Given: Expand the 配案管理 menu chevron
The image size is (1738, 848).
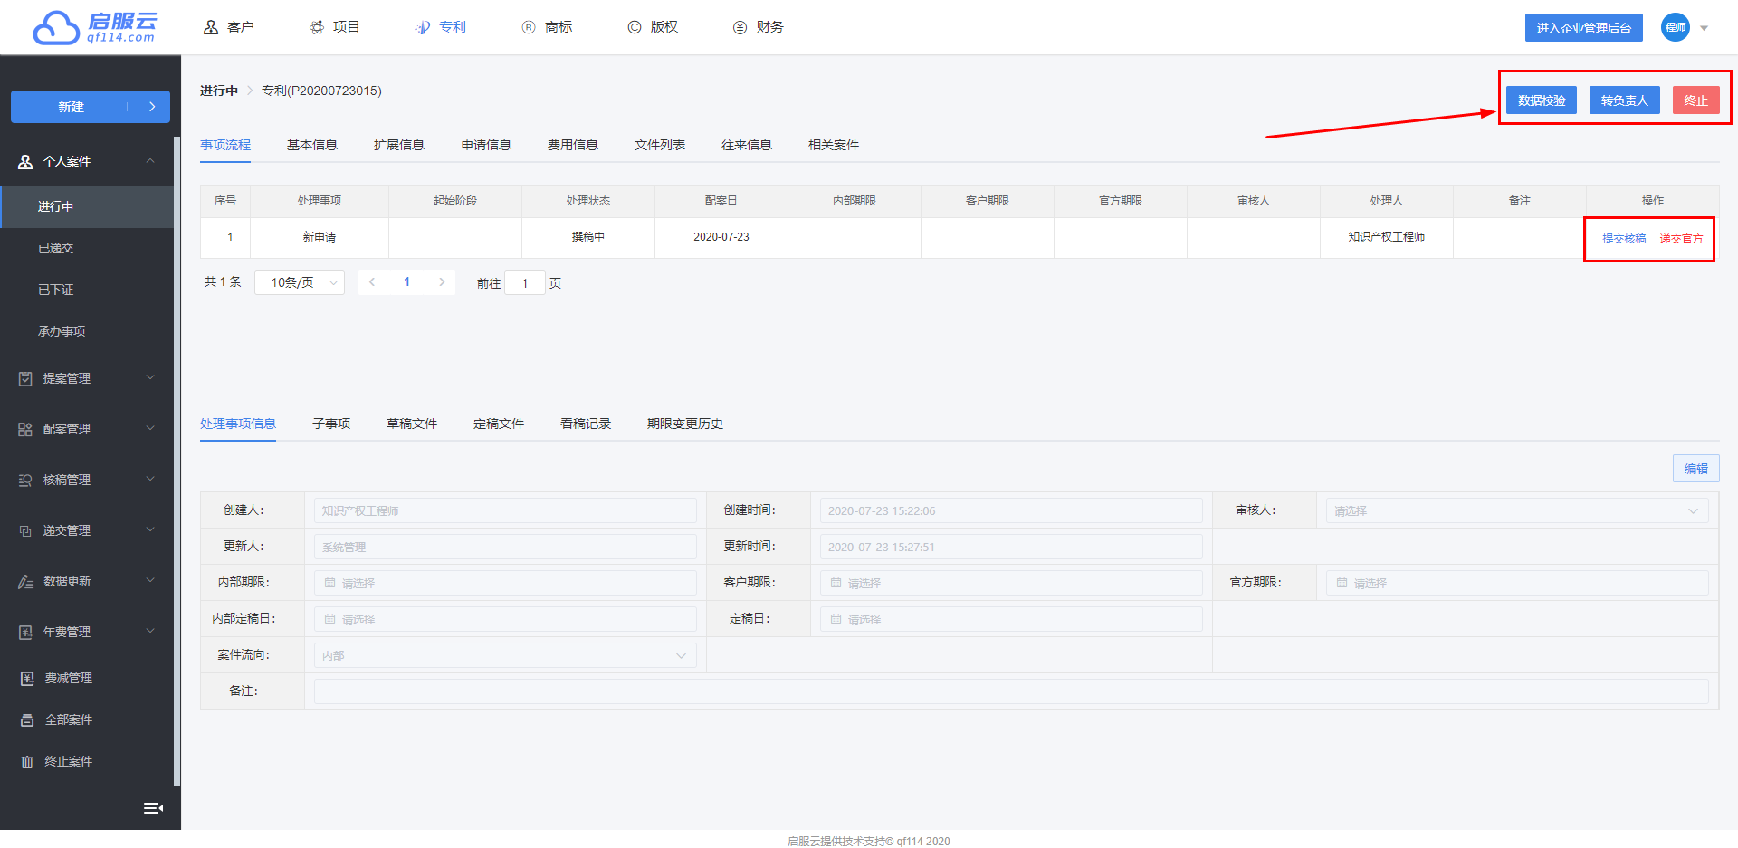Looking at the screenshot, I should click(150, 428).
